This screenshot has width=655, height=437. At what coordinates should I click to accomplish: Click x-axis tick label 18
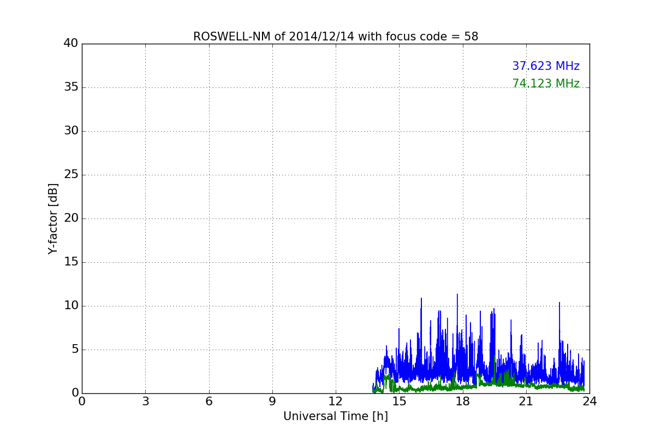pyautogui.click(x=463, y=401)
